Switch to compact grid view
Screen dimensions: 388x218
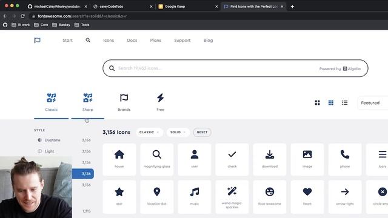pyautogui.click(x=331, y=102)
